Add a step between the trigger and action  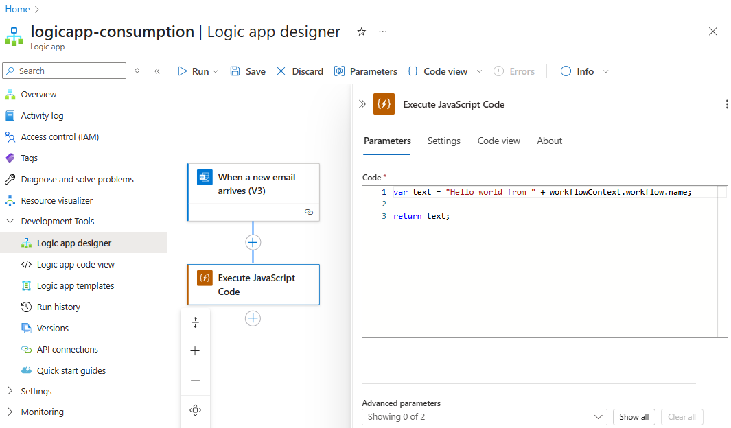click(253, 242)
